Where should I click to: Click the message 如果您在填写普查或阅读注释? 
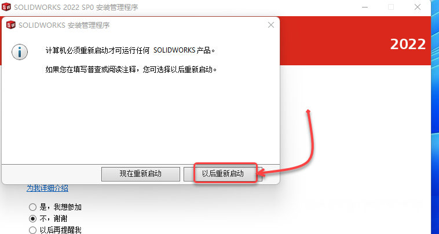coord(131,69)
